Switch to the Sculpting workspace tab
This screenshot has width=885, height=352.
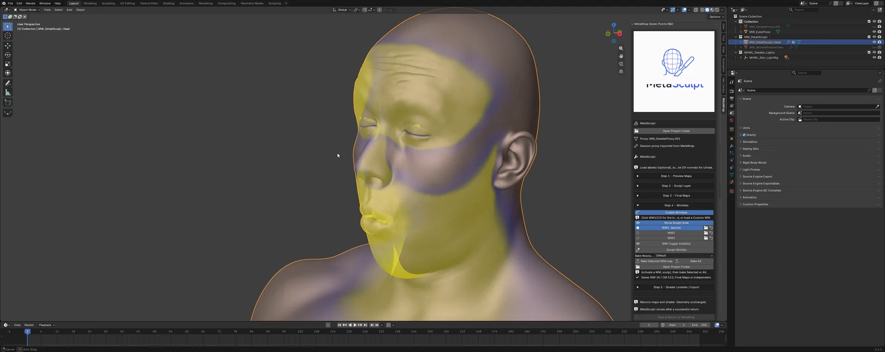(108, 3)
